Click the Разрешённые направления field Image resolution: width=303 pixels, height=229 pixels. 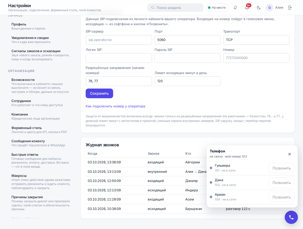click(119, 81)
